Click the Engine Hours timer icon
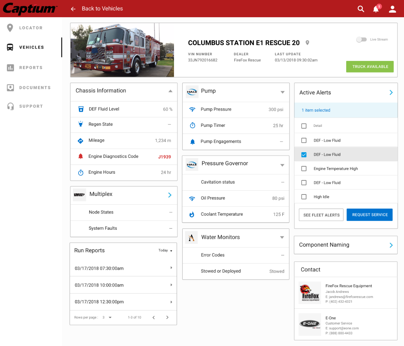Screen dimensions: 404x346 tap(81, 173)
